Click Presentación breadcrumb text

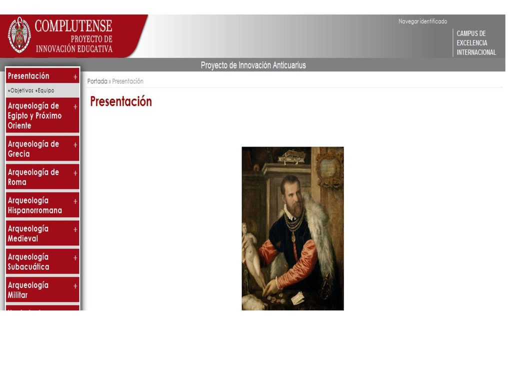127,81
